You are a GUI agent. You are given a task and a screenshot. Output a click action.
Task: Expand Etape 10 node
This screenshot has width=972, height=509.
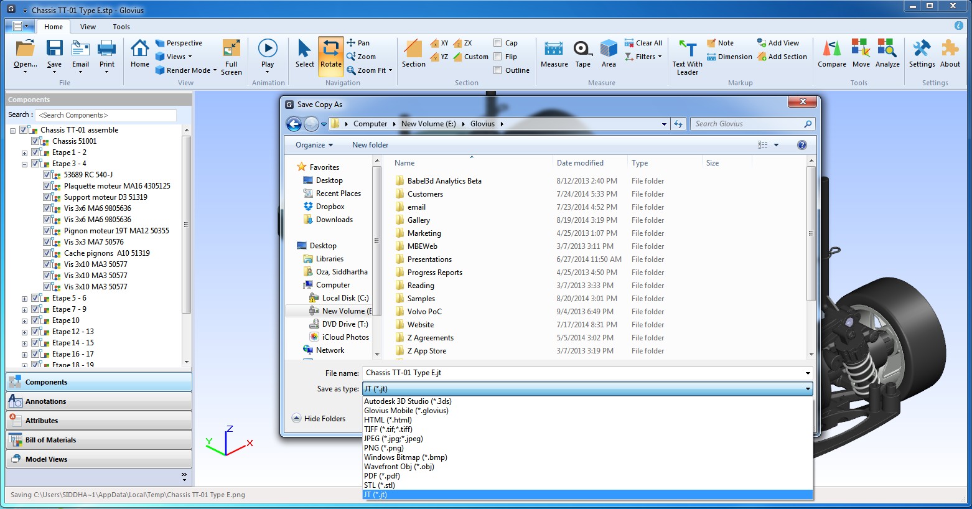tap(25, 321)
